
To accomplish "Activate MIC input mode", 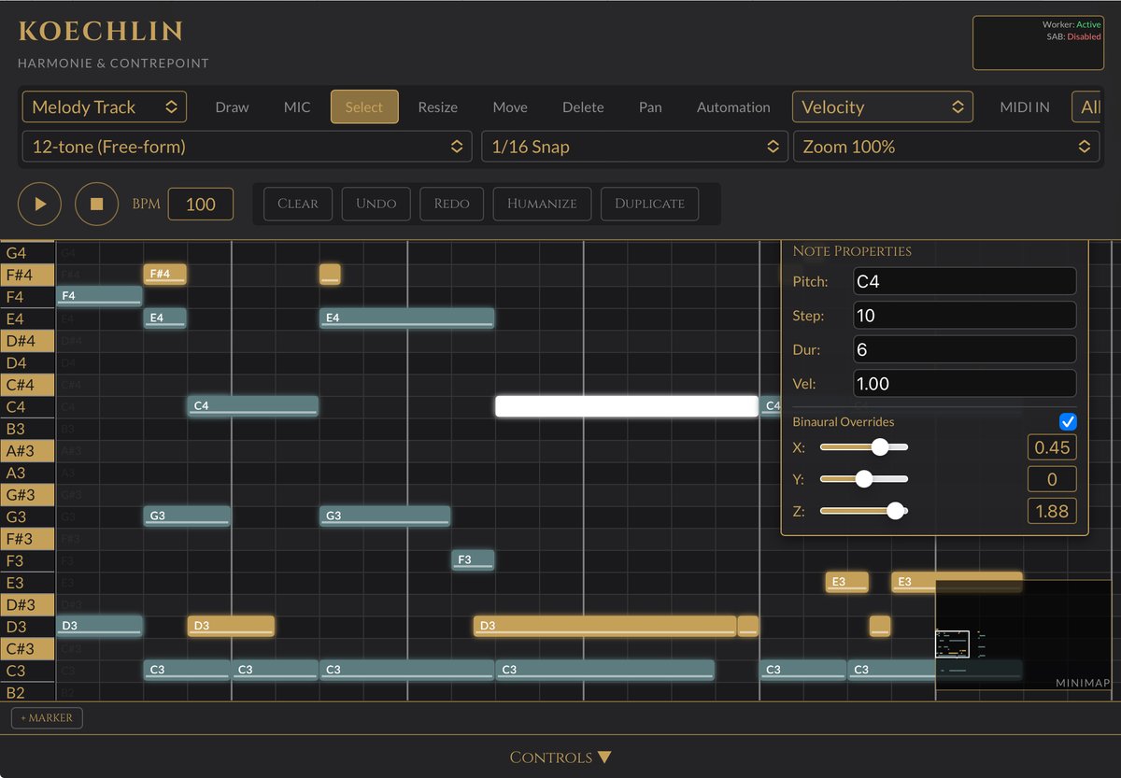I will tap(296, 106).
